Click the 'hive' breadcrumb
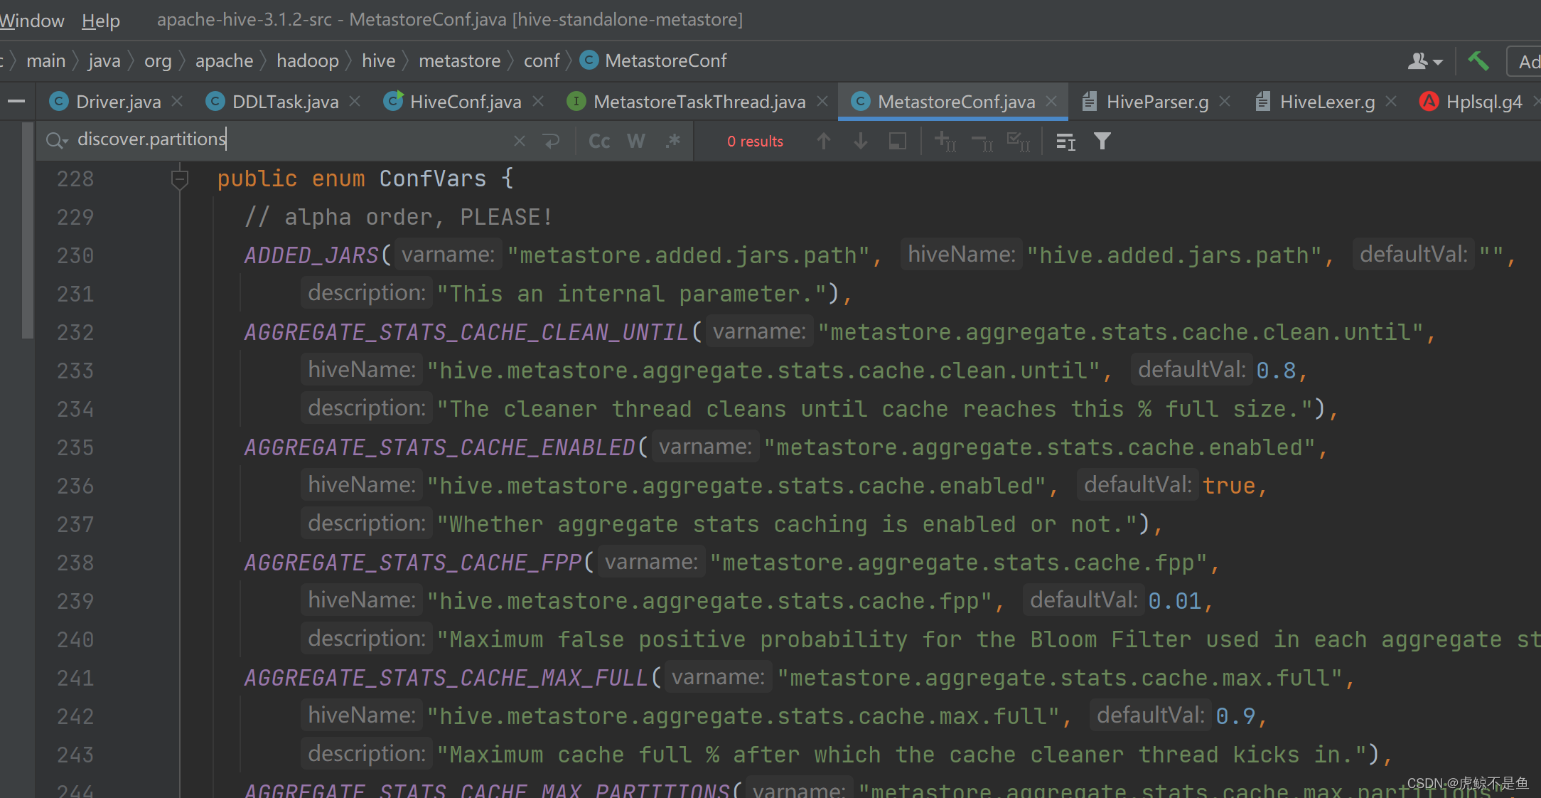1541x798 pixels. (378, 61)
